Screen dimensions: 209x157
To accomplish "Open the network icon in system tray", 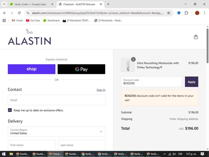I will click(x=169, y=154).
